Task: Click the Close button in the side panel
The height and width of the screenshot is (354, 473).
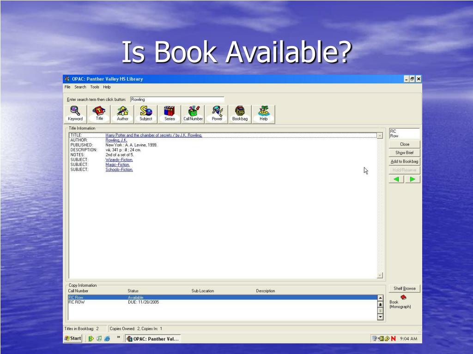Action: 405,144
